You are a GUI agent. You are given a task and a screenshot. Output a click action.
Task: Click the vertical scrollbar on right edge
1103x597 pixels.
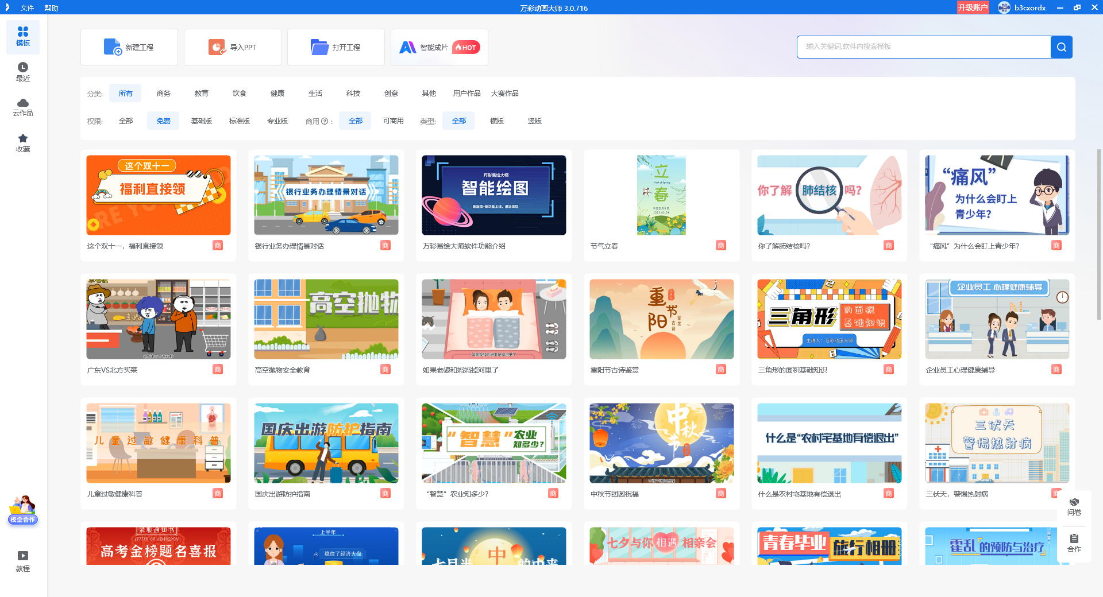(1099, 234)
